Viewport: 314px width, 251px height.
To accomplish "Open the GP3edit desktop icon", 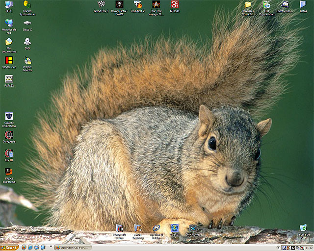I will coord(174,5).
